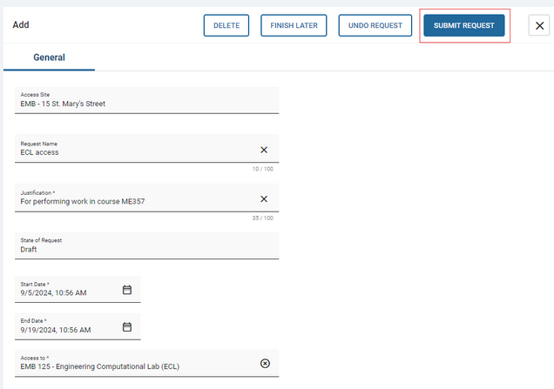
Task: Close the Add request dialog
Action: 539,26
